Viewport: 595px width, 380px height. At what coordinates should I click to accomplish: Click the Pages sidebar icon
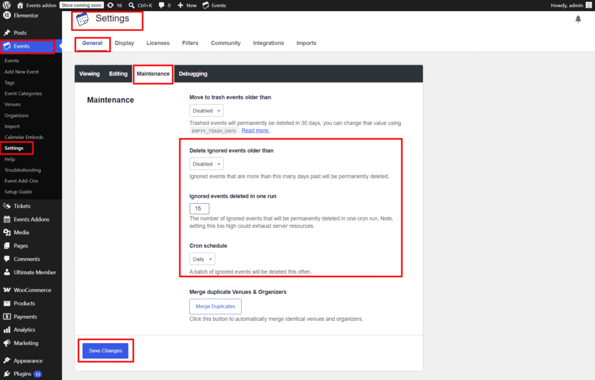[7, 246]
